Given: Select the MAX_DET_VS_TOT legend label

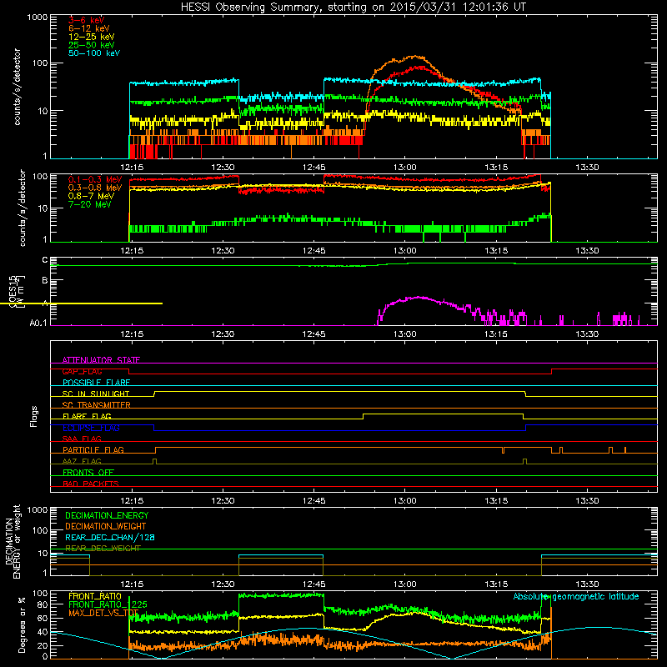Looking at the screenshot, I should pos(103,613).
